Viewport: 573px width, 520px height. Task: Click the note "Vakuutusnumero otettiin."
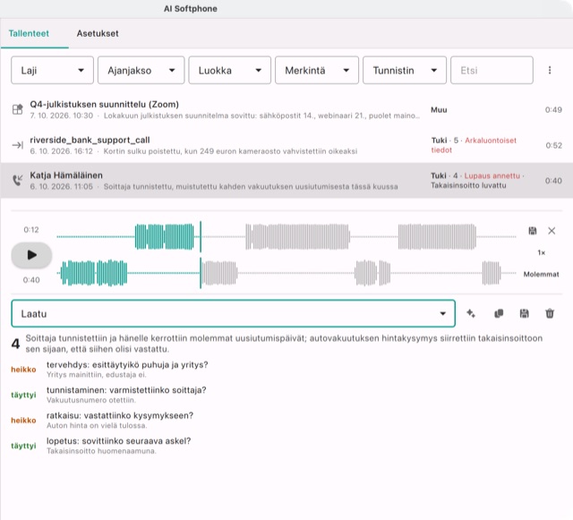point(91,400)
